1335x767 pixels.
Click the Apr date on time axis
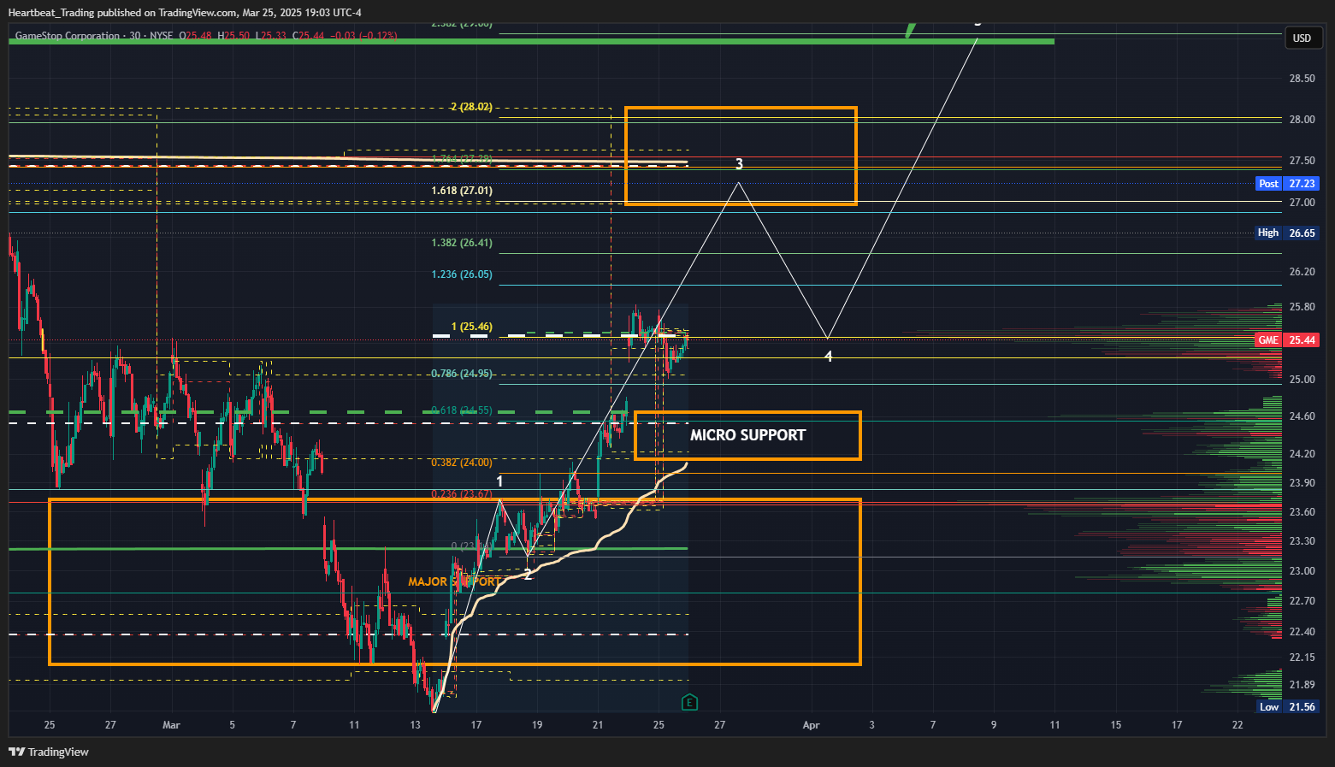(811, 725)
